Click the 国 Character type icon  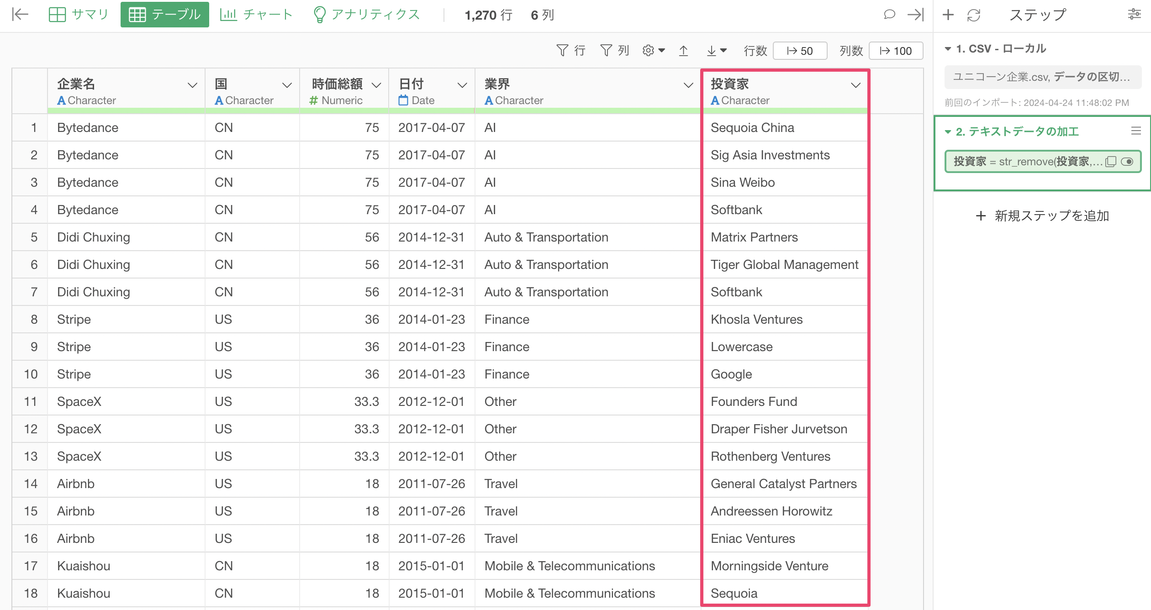[x=219, y=100]
